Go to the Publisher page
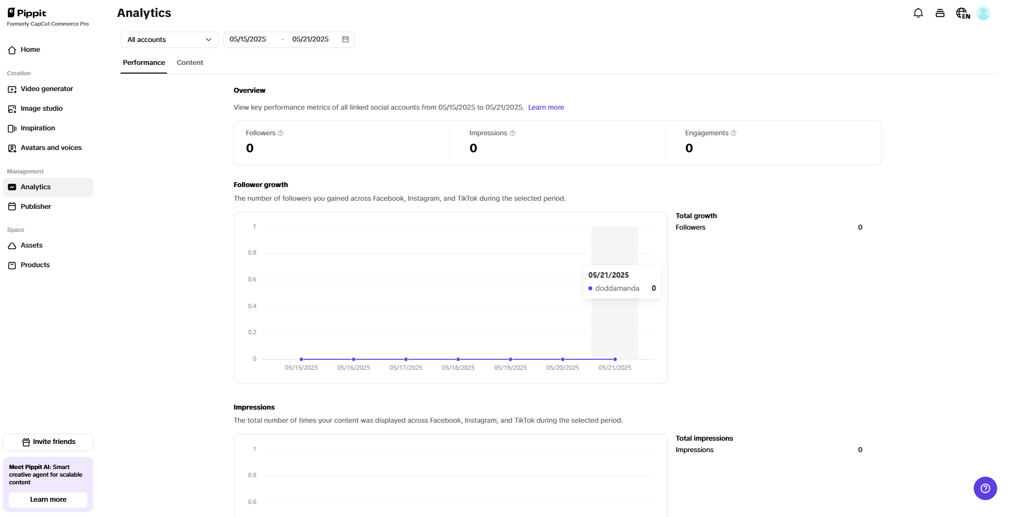Screen dimensions: 1013x517 35,206
